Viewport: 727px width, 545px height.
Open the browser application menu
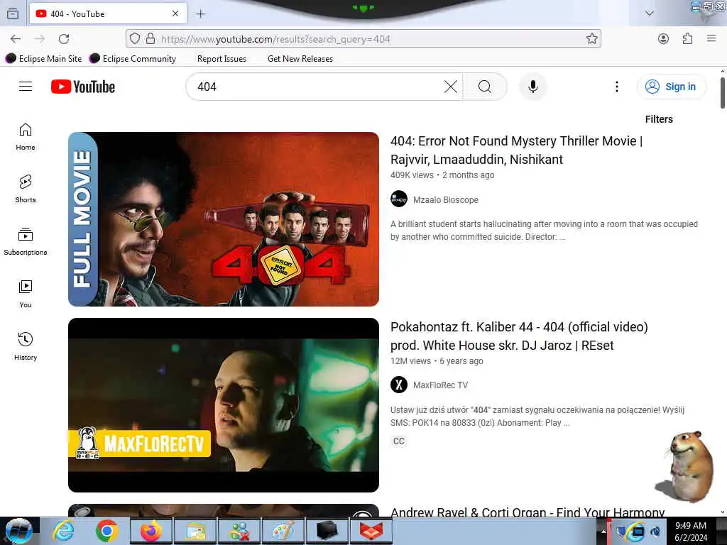click(711, 38)
